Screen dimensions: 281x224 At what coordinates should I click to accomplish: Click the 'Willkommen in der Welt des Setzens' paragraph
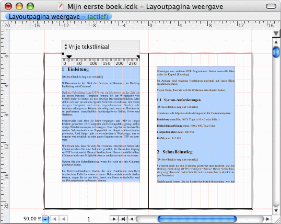[x=101, y=85]
